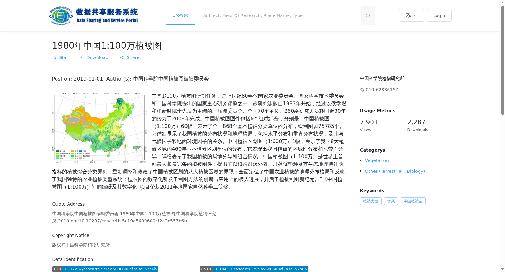Click the 7,901 Views metric
505x272 pixels.
(369, 125)
